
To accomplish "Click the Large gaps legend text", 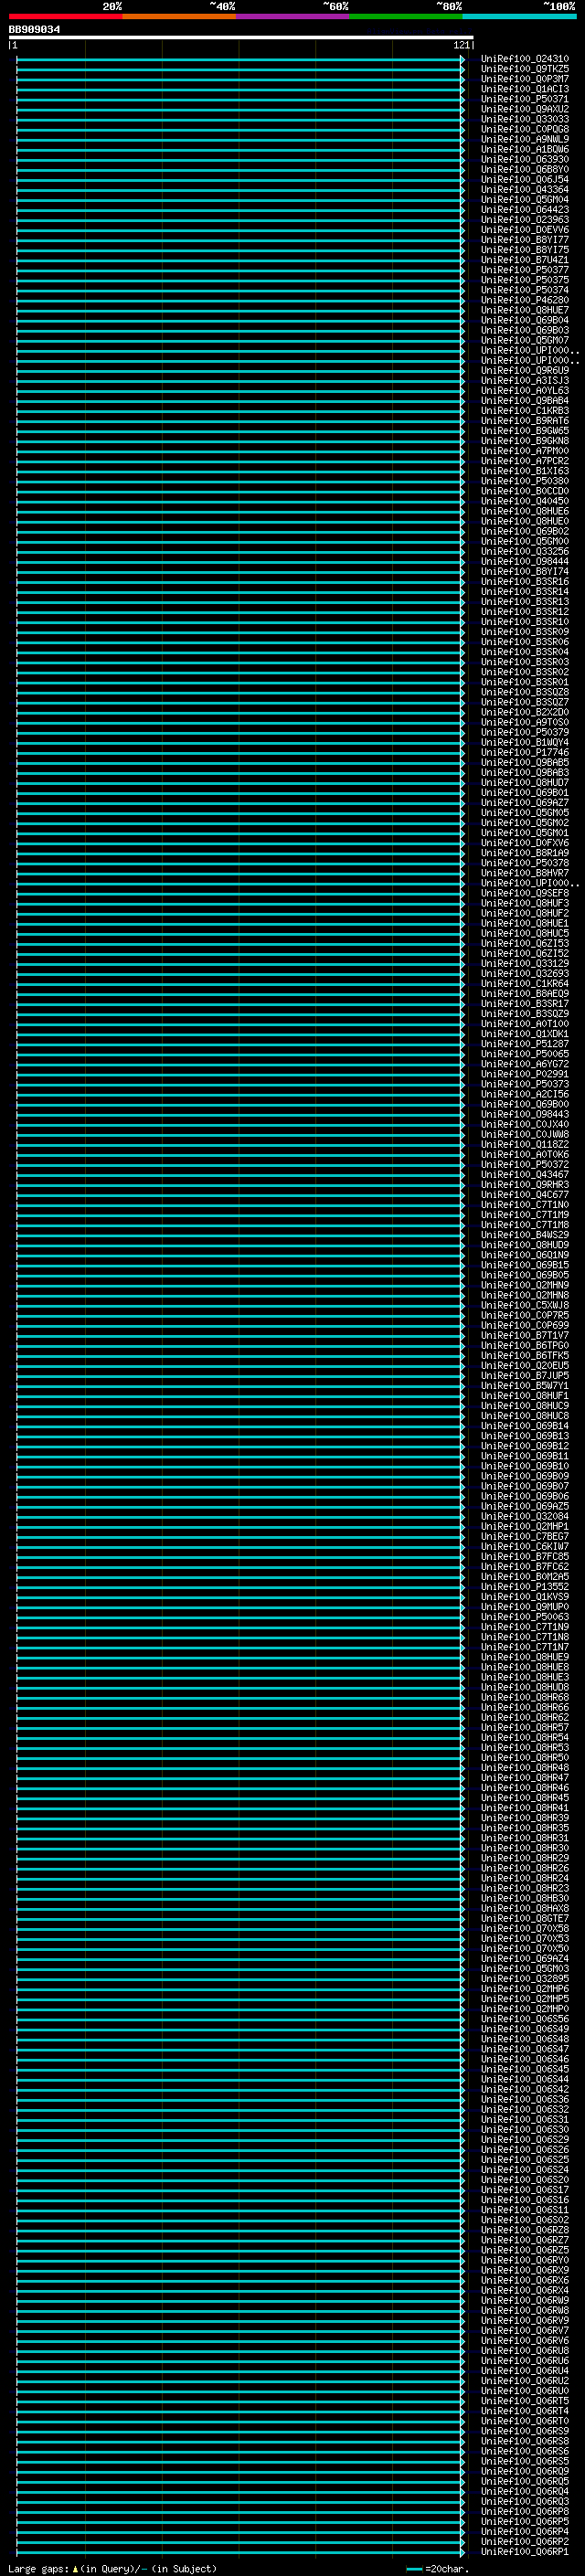I will coord(39,2569).
